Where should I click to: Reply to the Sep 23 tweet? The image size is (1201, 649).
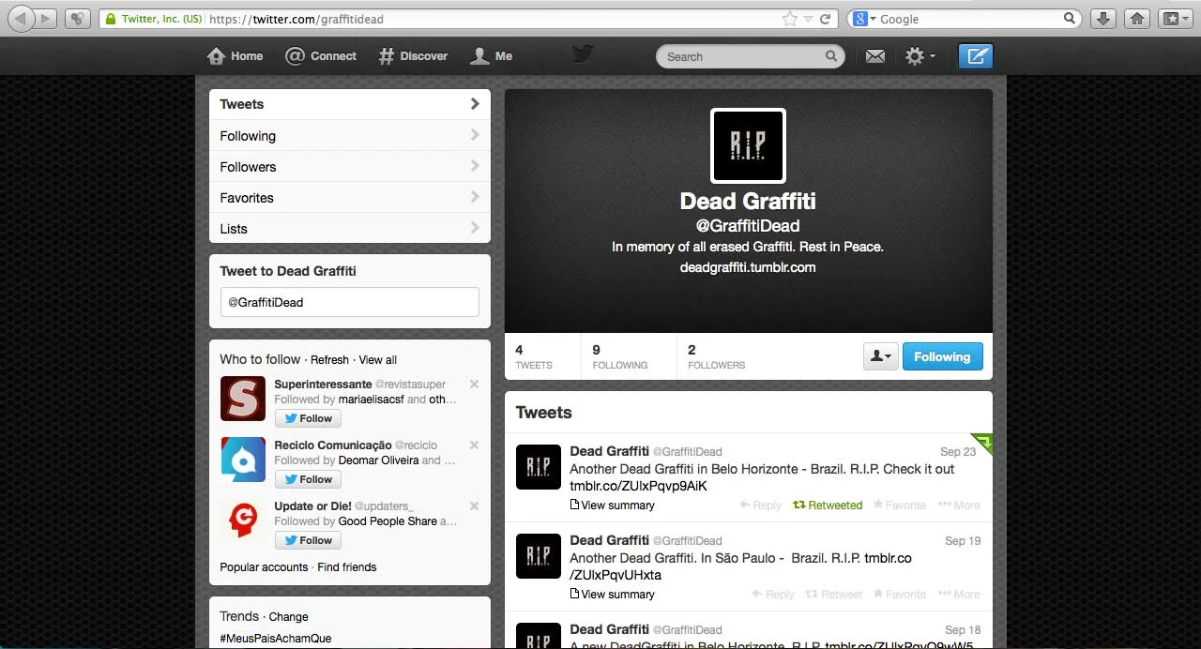[760, 506]
